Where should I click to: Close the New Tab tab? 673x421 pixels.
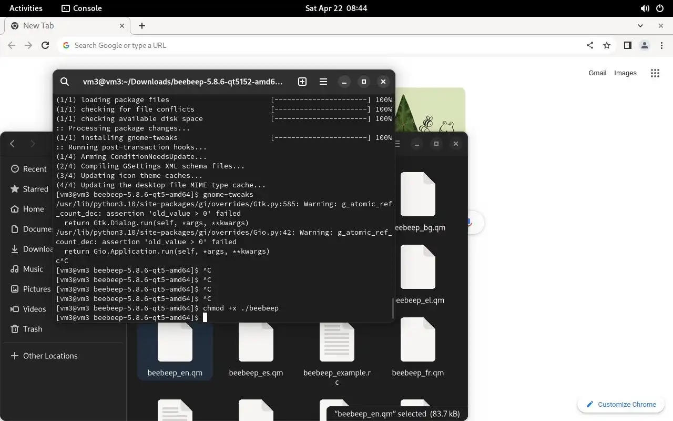click(122, 25)
